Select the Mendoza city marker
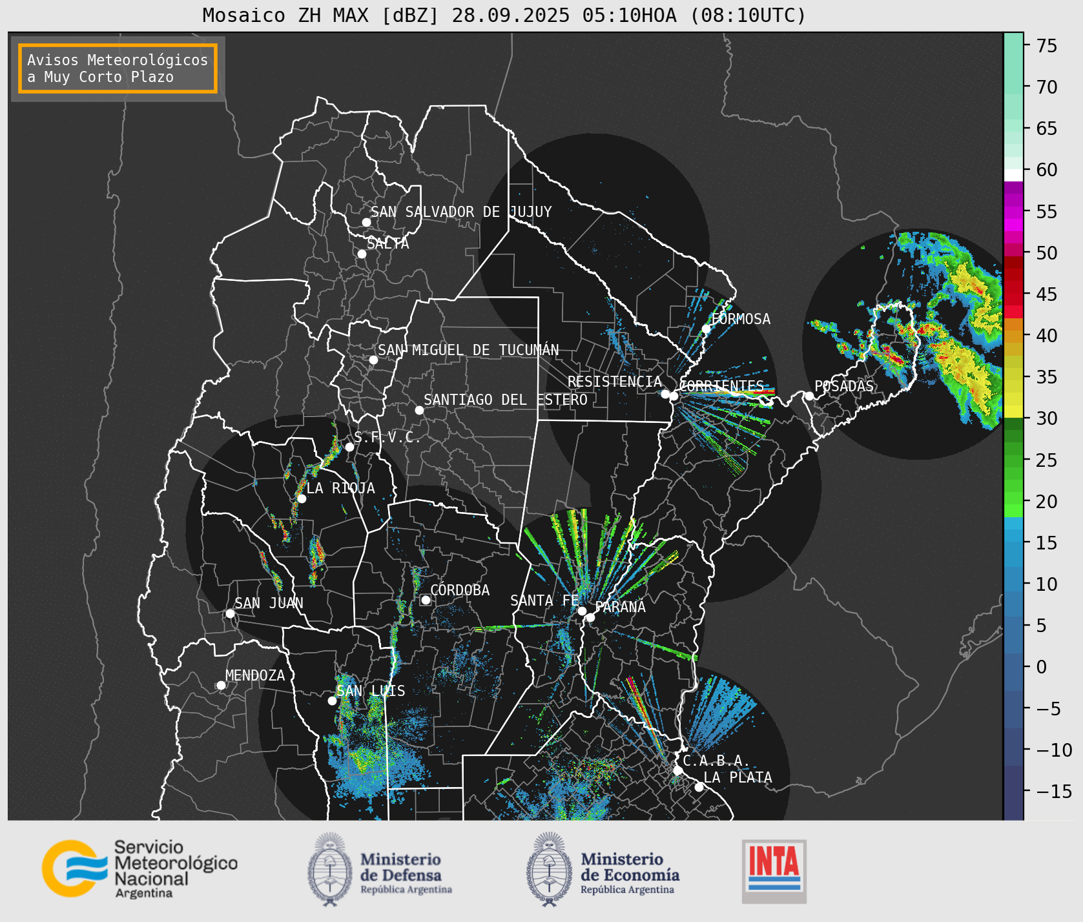Image resolution: width=1083 pixels, height=922 pixels. [221, 685]
